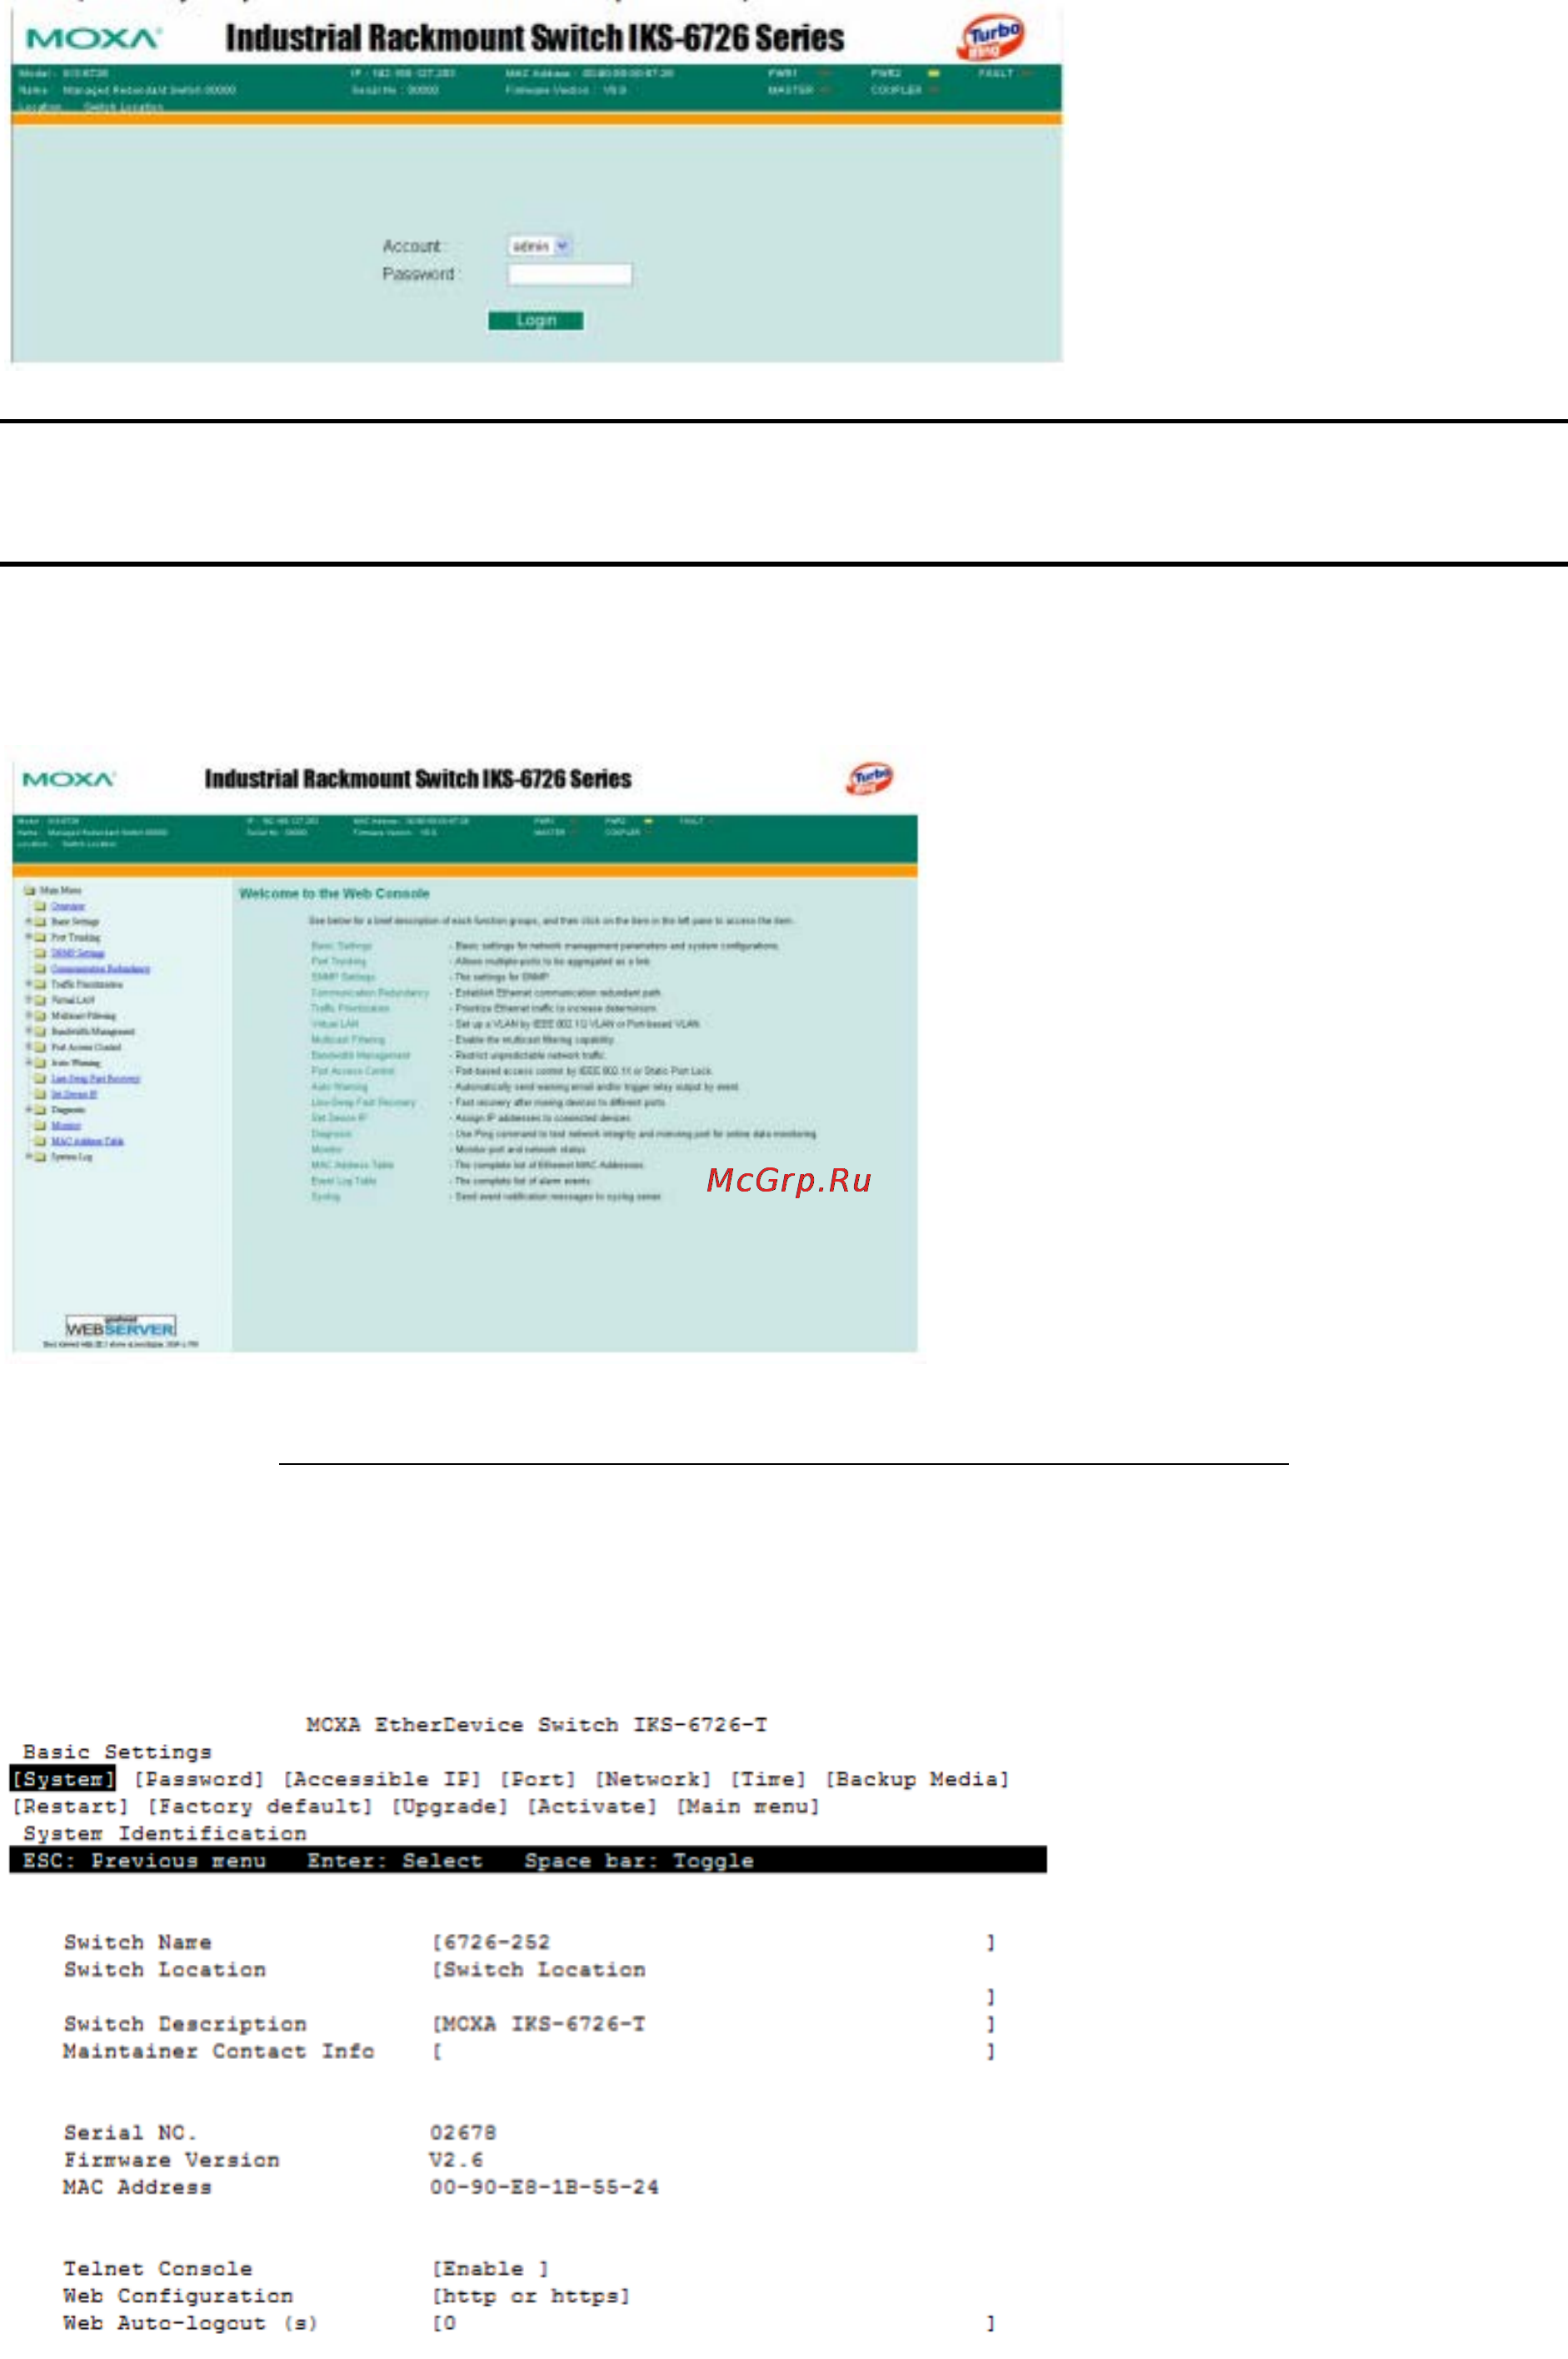Open the Monitor link in the tree
Image resolution: width=1568 pixels, height=2359 pixels.
pyautogui.click(x=66, y=1126)
